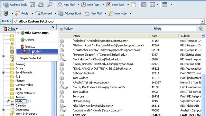
Task: Open the Anaheim folder
Action: (x=21, y=97)
